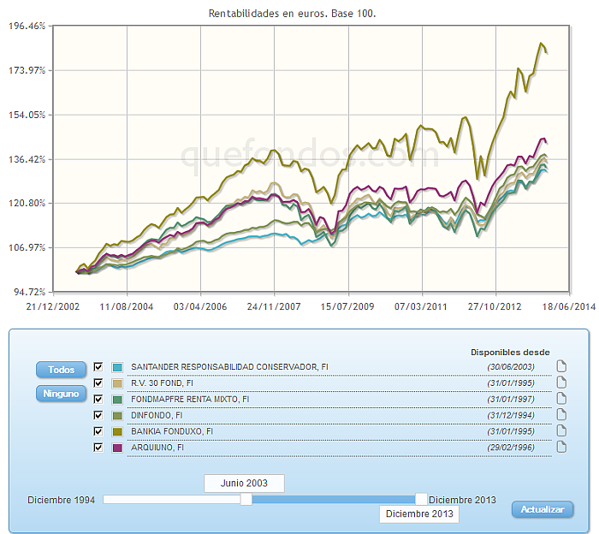599x534 pixels.
Task: Select DINFONDO, FI fund name
Action: coord(157,415)
